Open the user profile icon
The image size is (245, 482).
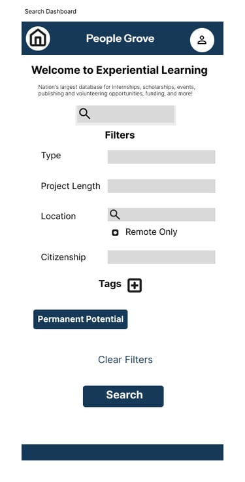tap(202, 40)
